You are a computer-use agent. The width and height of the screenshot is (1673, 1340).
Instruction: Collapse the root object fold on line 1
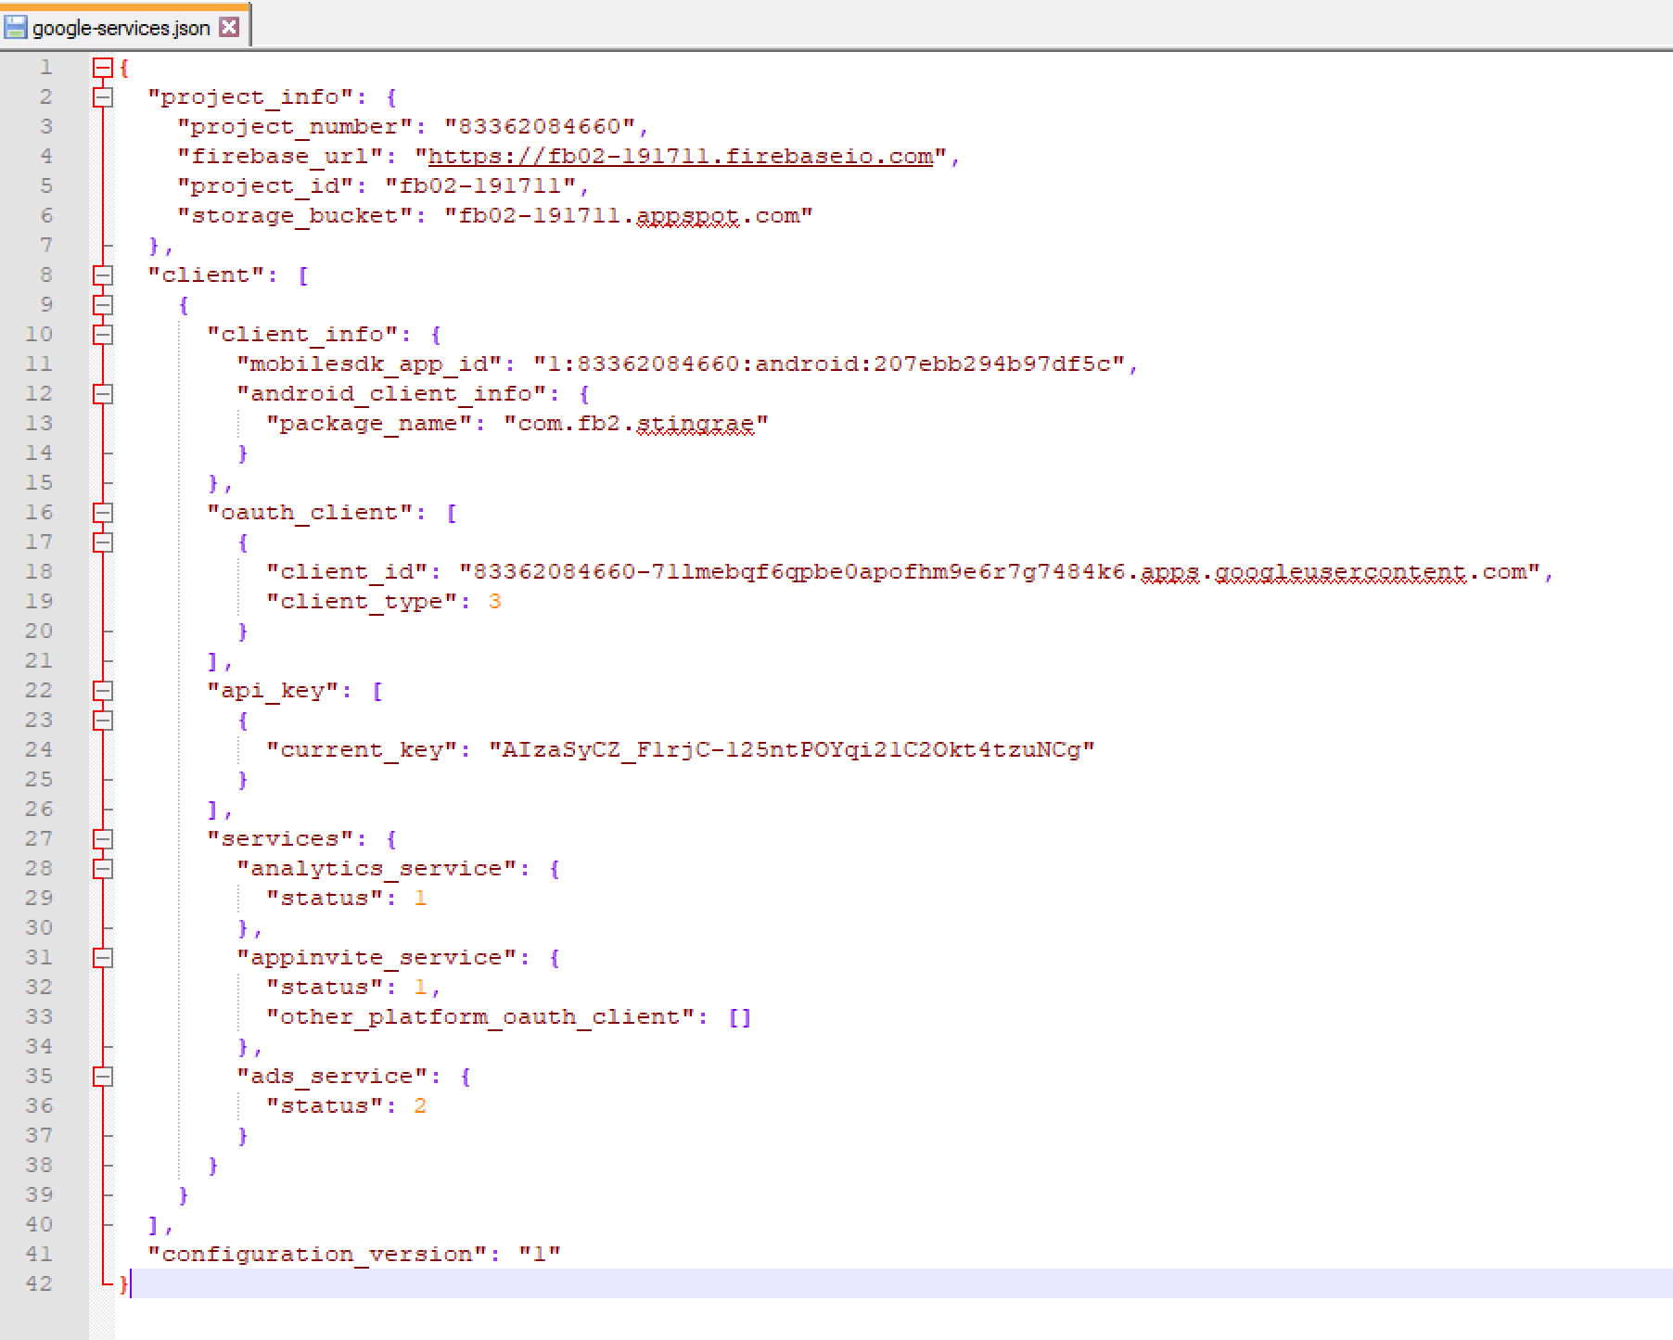pyautogui.click(x=103, y=68)
